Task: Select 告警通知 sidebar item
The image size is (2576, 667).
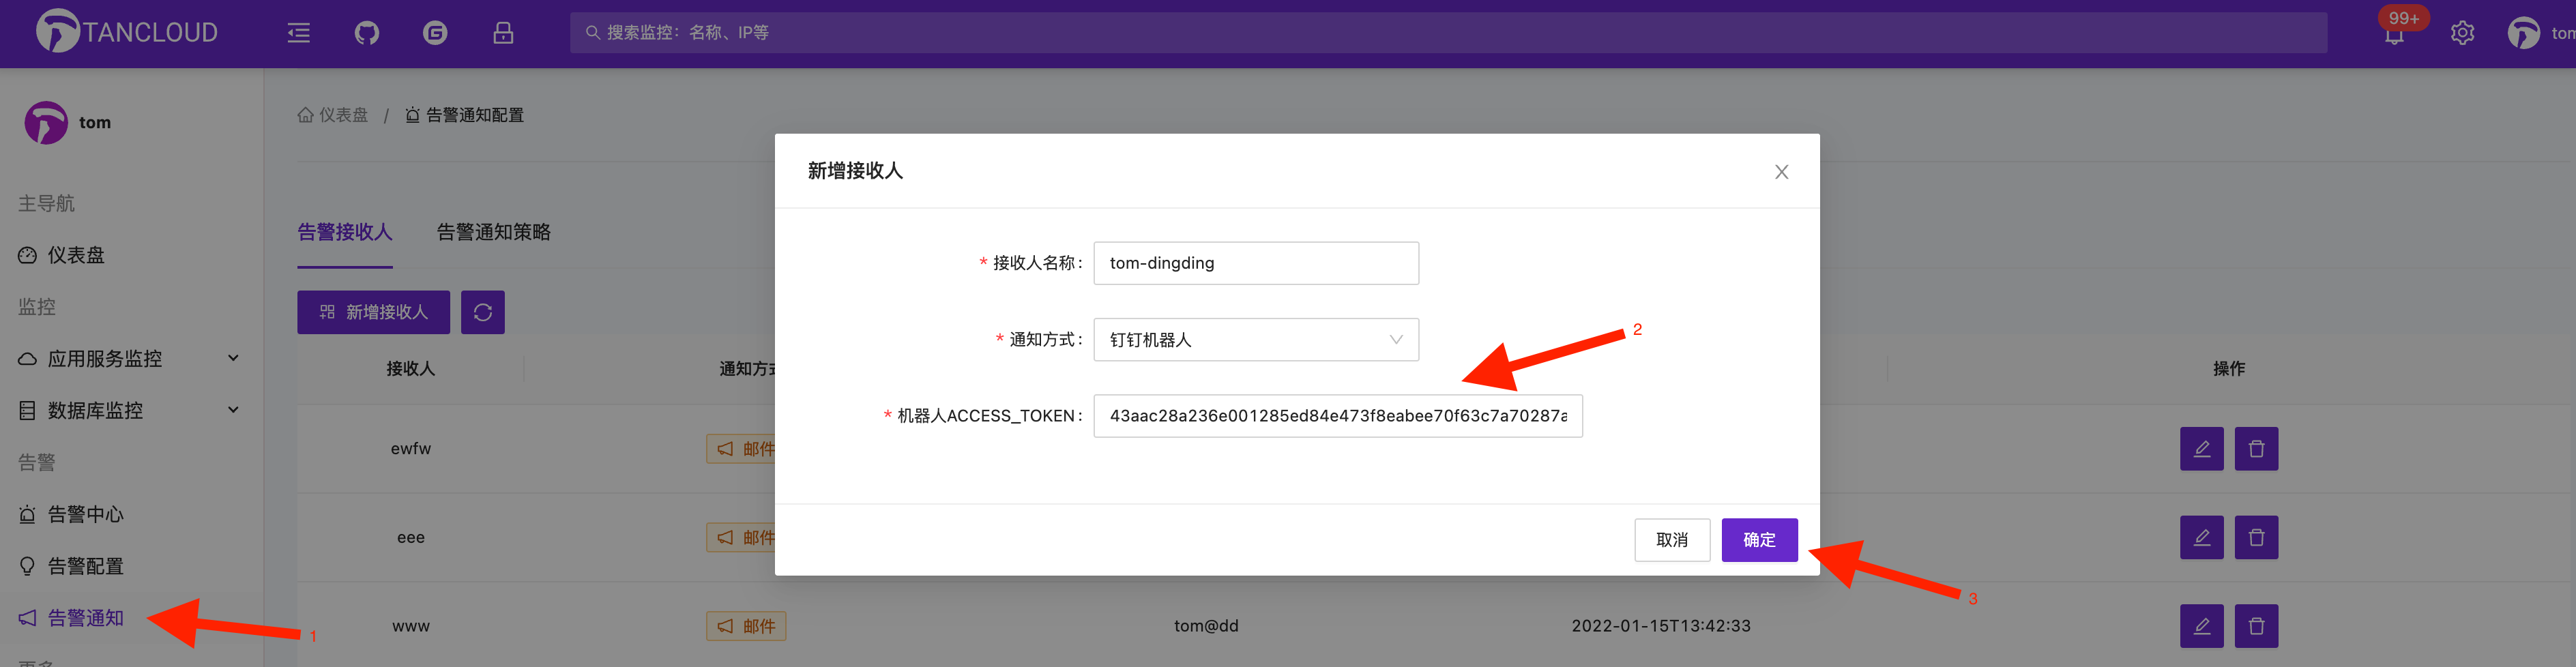Action: (86, 618)
